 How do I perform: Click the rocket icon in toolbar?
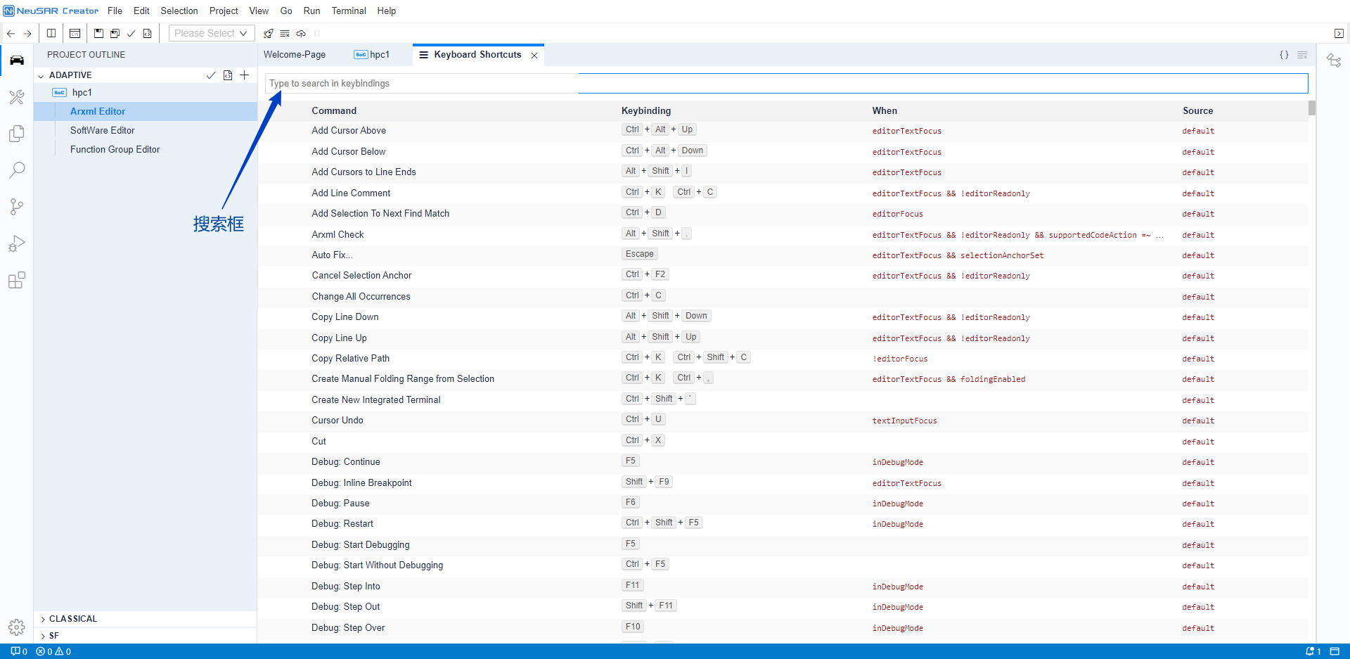(268, 33)
